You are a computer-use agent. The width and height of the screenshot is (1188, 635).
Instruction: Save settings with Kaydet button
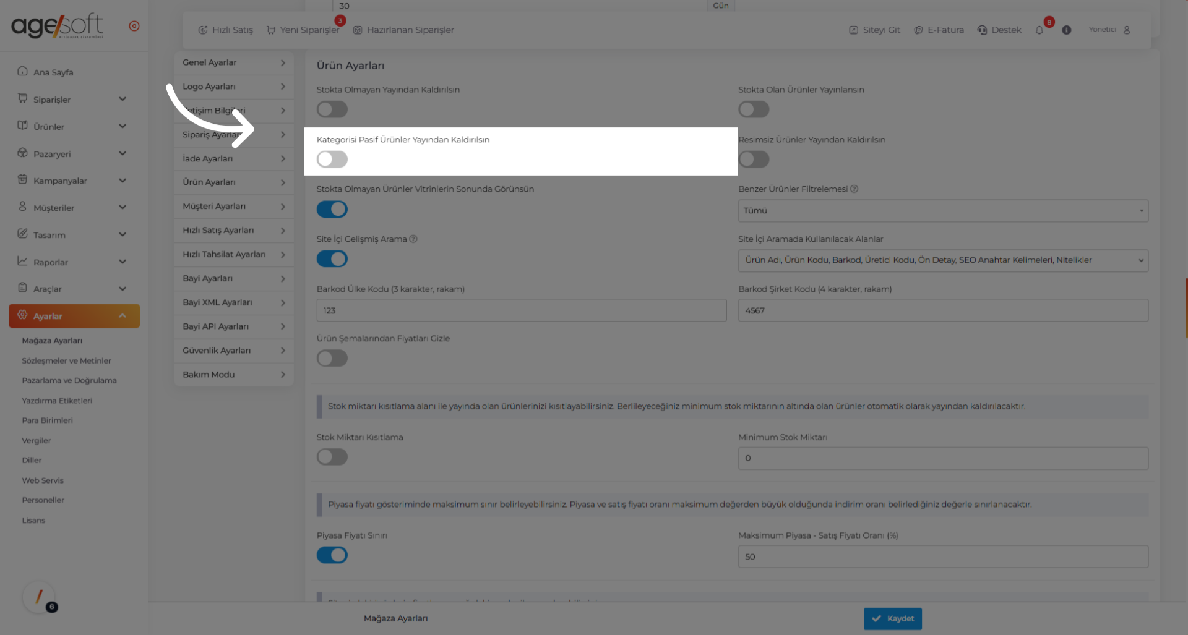(893, 618)
